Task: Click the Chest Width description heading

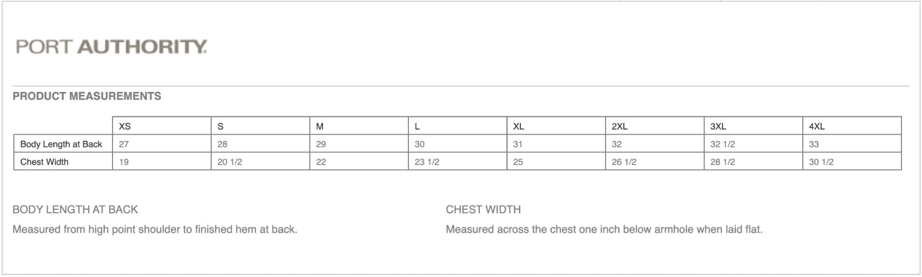Action: [x=483, y=209]
